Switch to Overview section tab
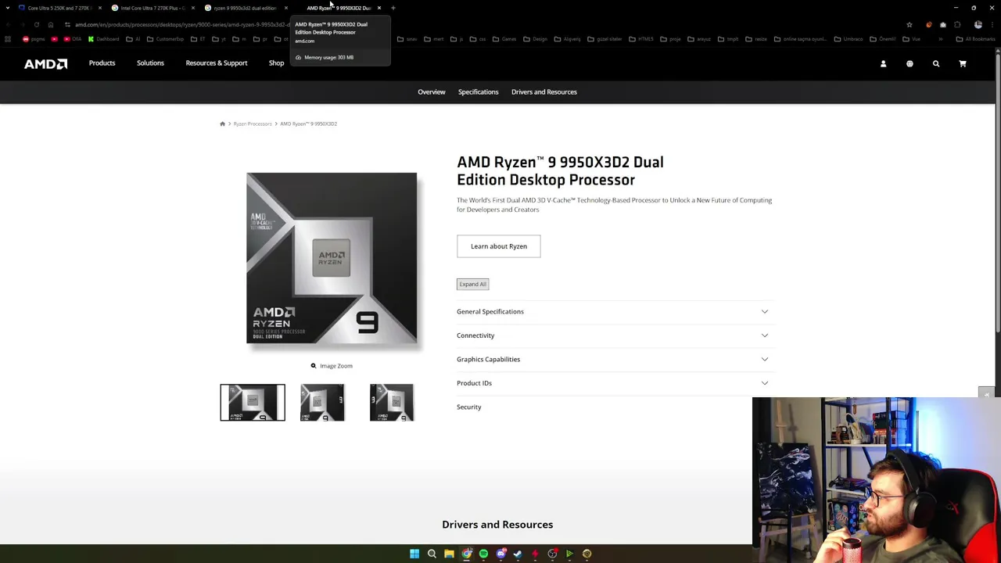This screenshot has width=1001, height=563. pyautogui.click(x=432, y=92)
